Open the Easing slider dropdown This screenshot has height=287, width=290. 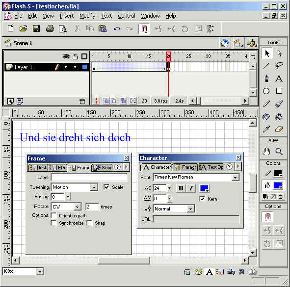(68, 197)
